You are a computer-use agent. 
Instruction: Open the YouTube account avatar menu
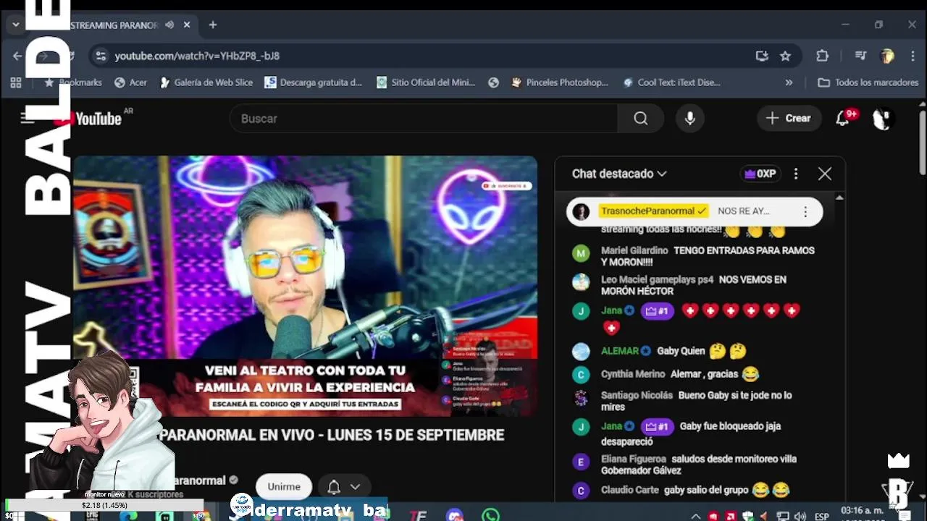[x=883, y=119]
